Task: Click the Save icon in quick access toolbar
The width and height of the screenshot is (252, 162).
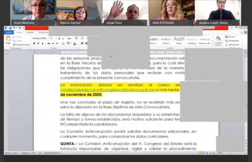Action: (10, 28)
